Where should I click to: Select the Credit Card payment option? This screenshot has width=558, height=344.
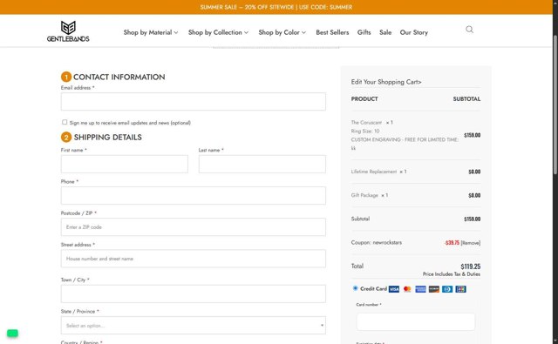pos(355,288)
